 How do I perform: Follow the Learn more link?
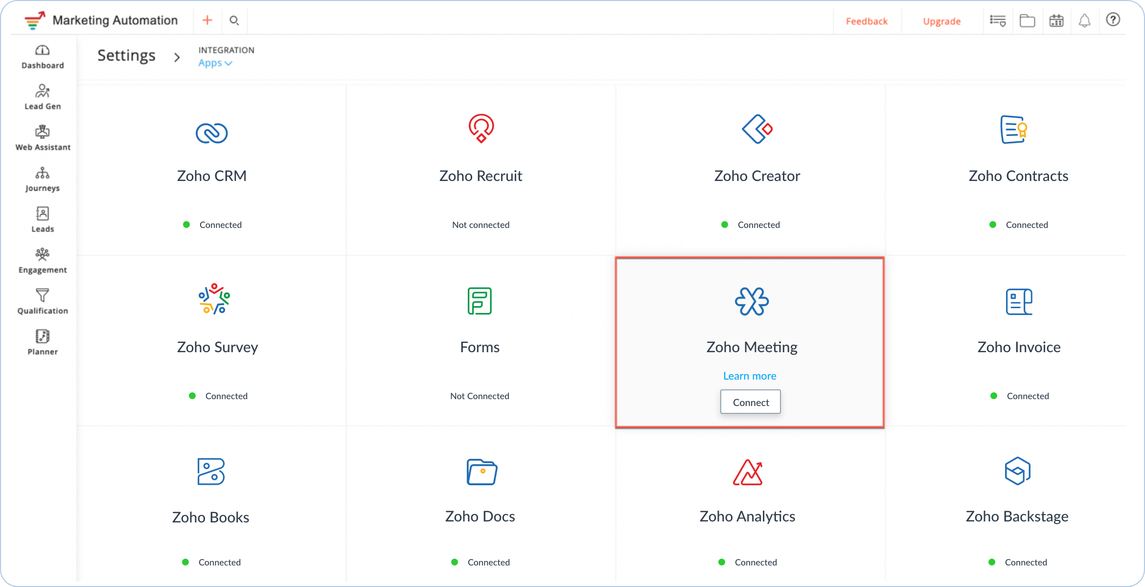750,376
